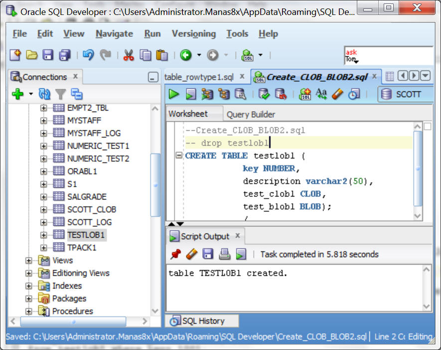Open SQL Worksheet icon in main toolbar
Image resolution: width=441 pixels, height=350 pixels.
point(247,55)
